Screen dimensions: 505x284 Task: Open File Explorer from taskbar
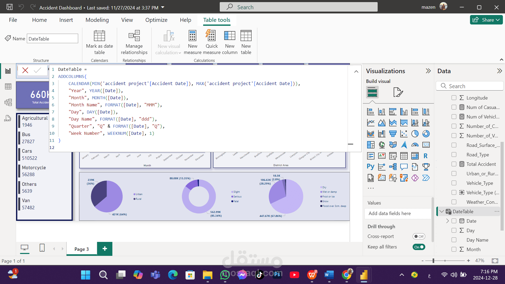(x=207, y=275)
